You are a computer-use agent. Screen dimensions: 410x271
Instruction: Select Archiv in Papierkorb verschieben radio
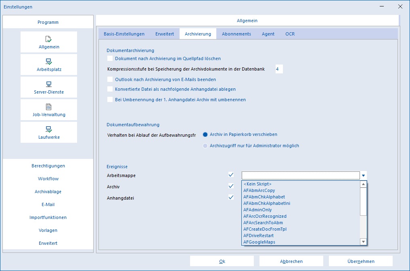(x=205, y=134)
